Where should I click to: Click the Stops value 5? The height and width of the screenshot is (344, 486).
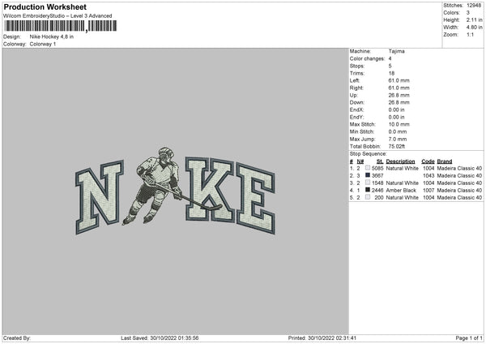click(390, 67)
